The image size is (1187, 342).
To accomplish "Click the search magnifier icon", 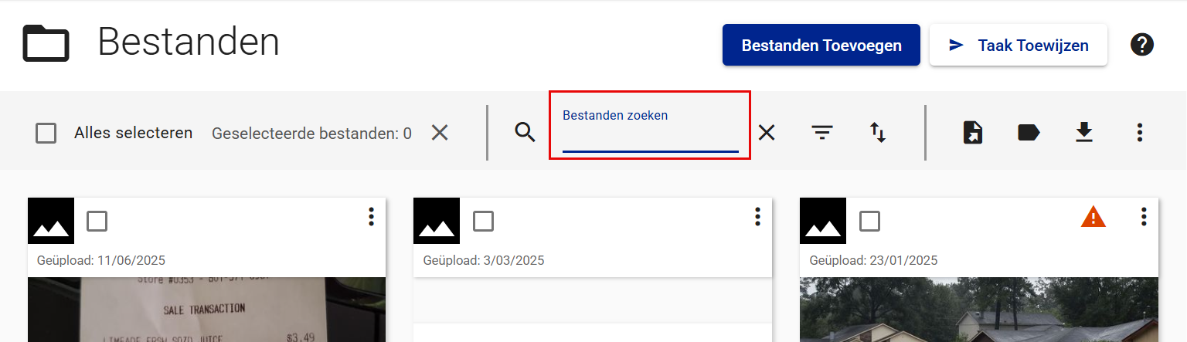I will coord(525,133).
